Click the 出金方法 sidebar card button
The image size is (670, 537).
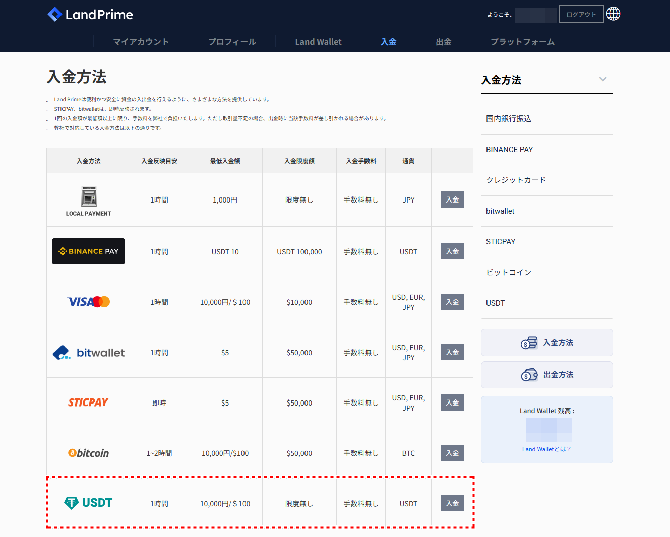point(547,375)
